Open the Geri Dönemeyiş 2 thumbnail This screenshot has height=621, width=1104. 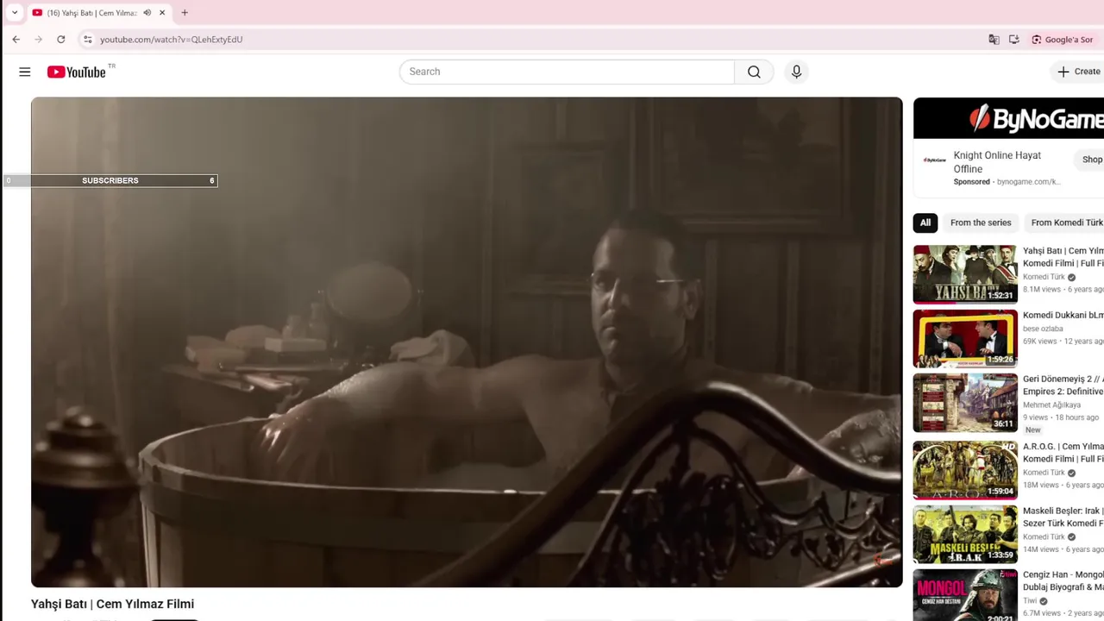pyautogui.click(x=965, y=403)
